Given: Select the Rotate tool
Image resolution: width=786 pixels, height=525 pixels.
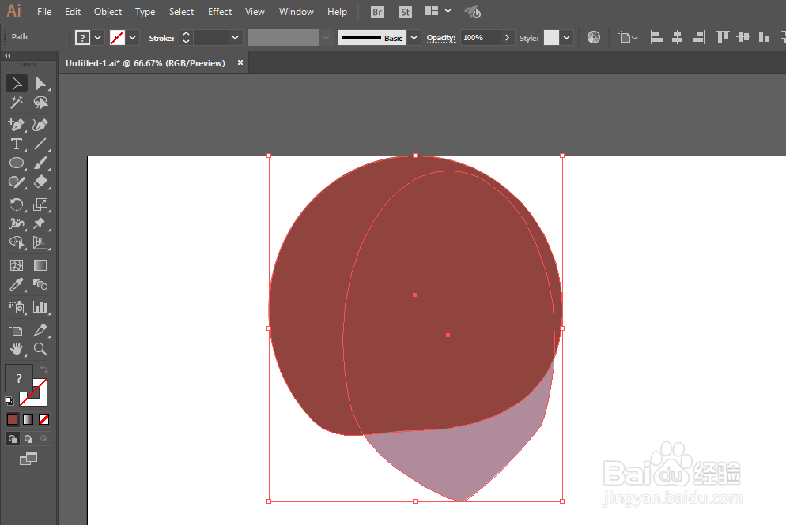Looking at the screenshot, I should (17, 204).
